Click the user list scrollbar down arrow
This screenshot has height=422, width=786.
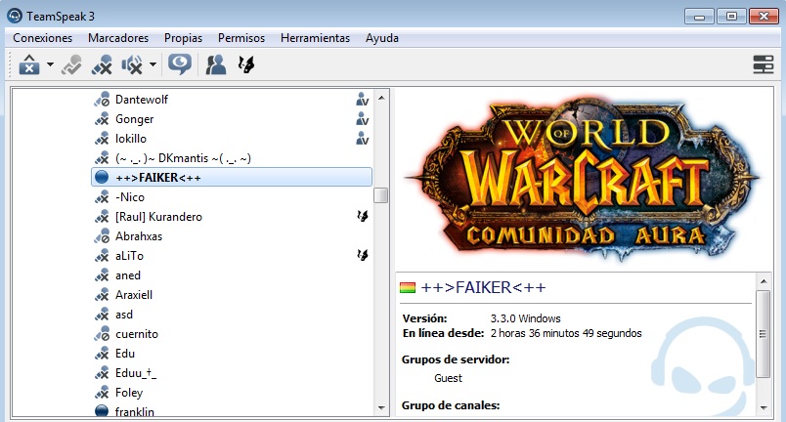(x=381, y=407)
